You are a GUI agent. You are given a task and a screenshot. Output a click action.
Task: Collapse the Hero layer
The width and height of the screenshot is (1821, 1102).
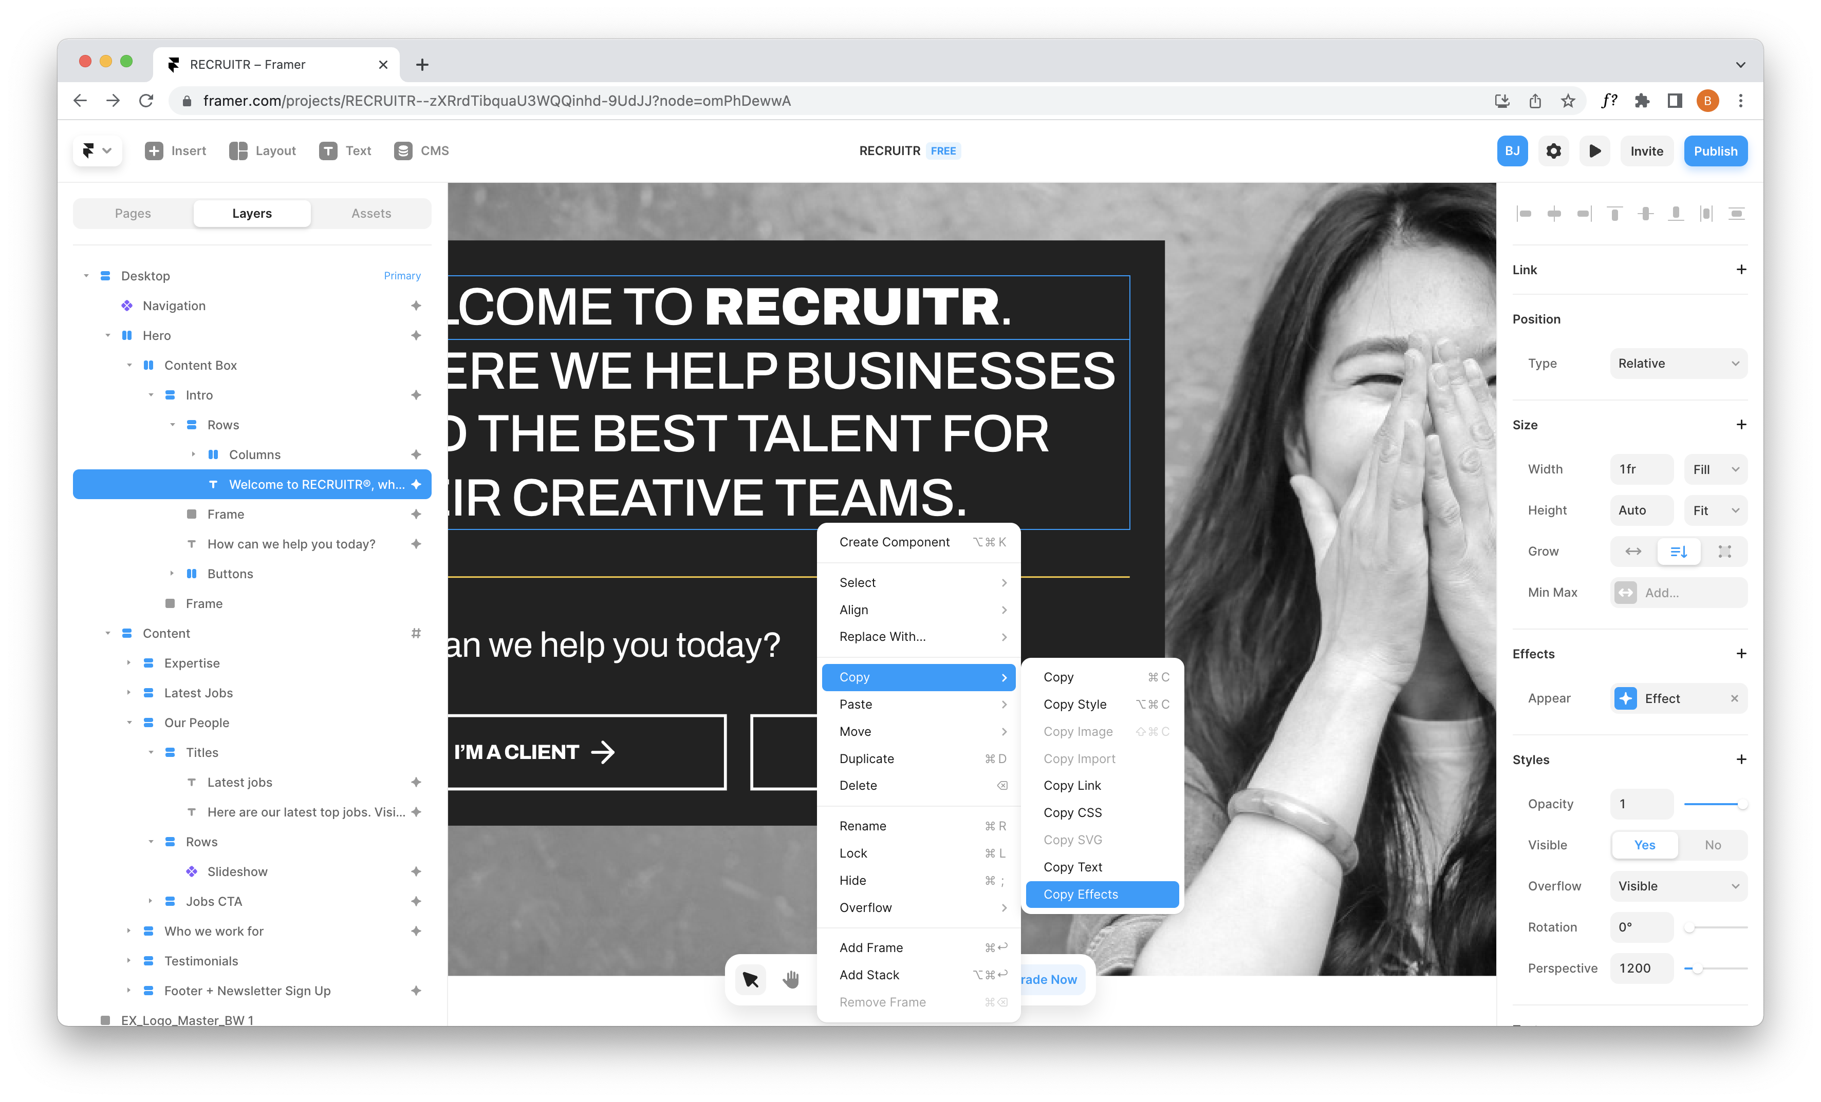pyautogui.click(x=107, y=335)
